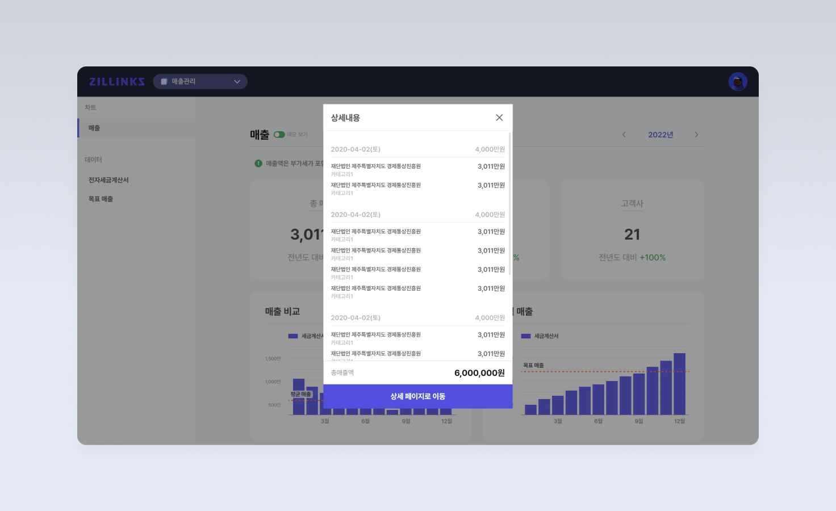Click the 21 customer count
This screenshot has width=836, height=511.
coord(632,234)
